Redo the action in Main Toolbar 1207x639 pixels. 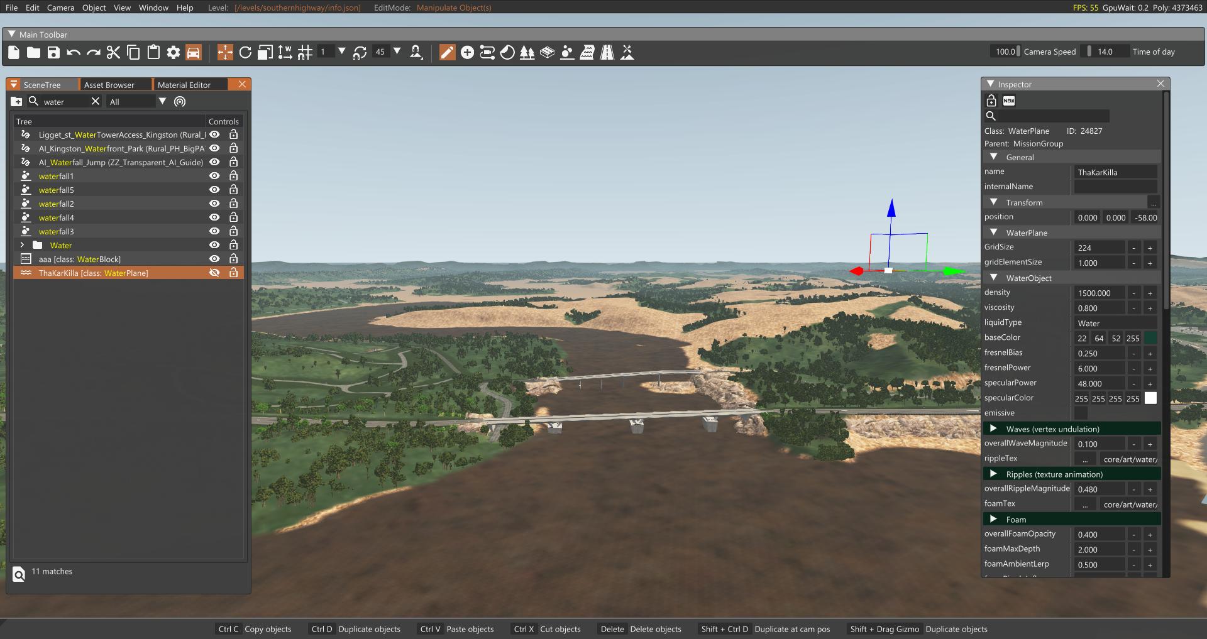tap(94, 53)
